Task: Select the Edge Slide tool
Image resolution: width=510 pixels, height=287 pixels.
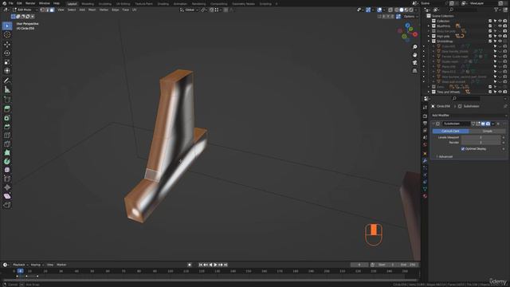Action: point(7,179)
